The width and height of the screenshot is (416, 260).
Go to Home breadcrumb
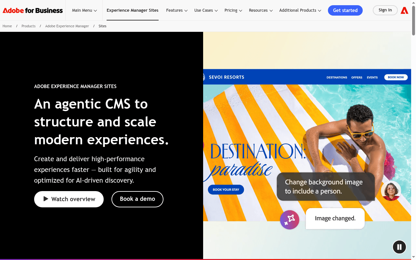coord(7,26)
